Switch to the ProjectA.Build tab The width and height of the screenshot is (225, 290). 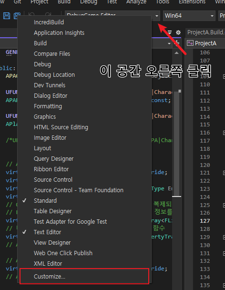pos(205,32)
